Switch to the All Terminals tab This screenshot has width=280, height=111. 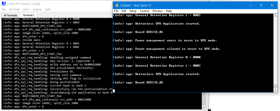click(x=10, y=15)
